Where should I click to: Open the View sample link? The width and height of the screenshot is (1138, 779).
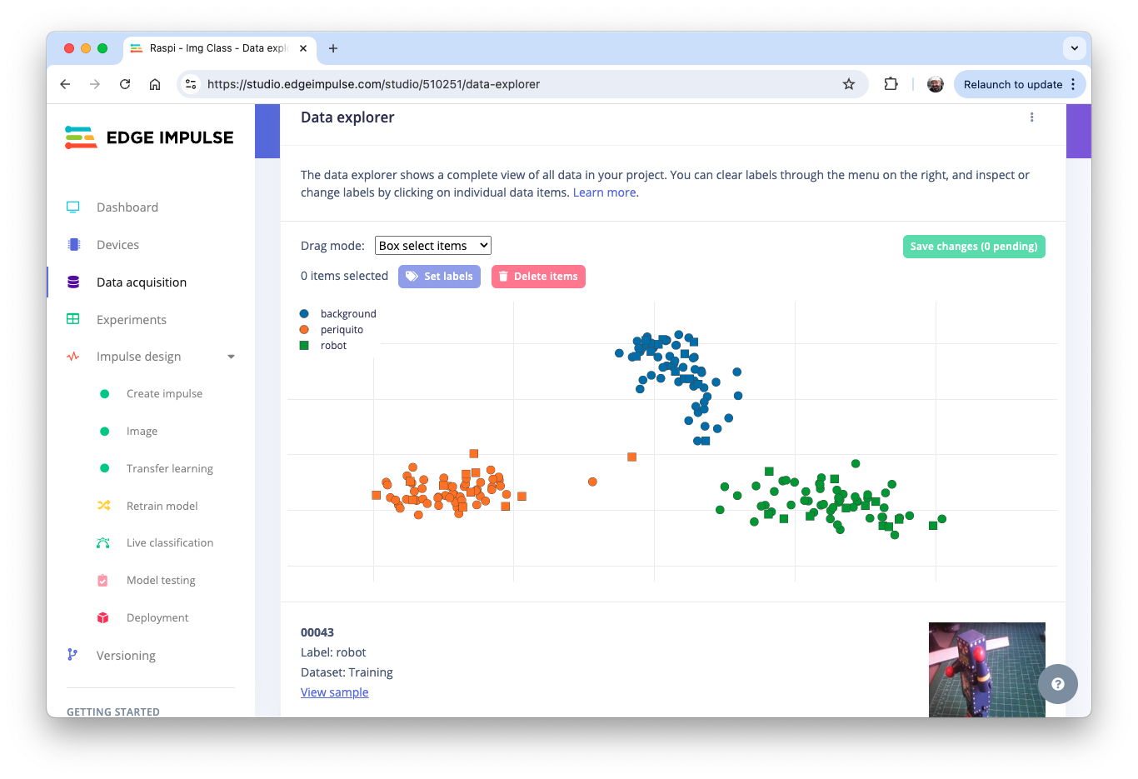(334, 692)
